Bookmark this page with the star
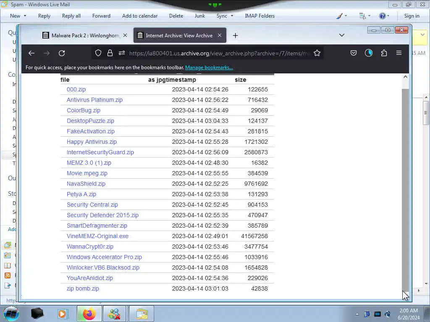430x322 pixels. [317, 53]
